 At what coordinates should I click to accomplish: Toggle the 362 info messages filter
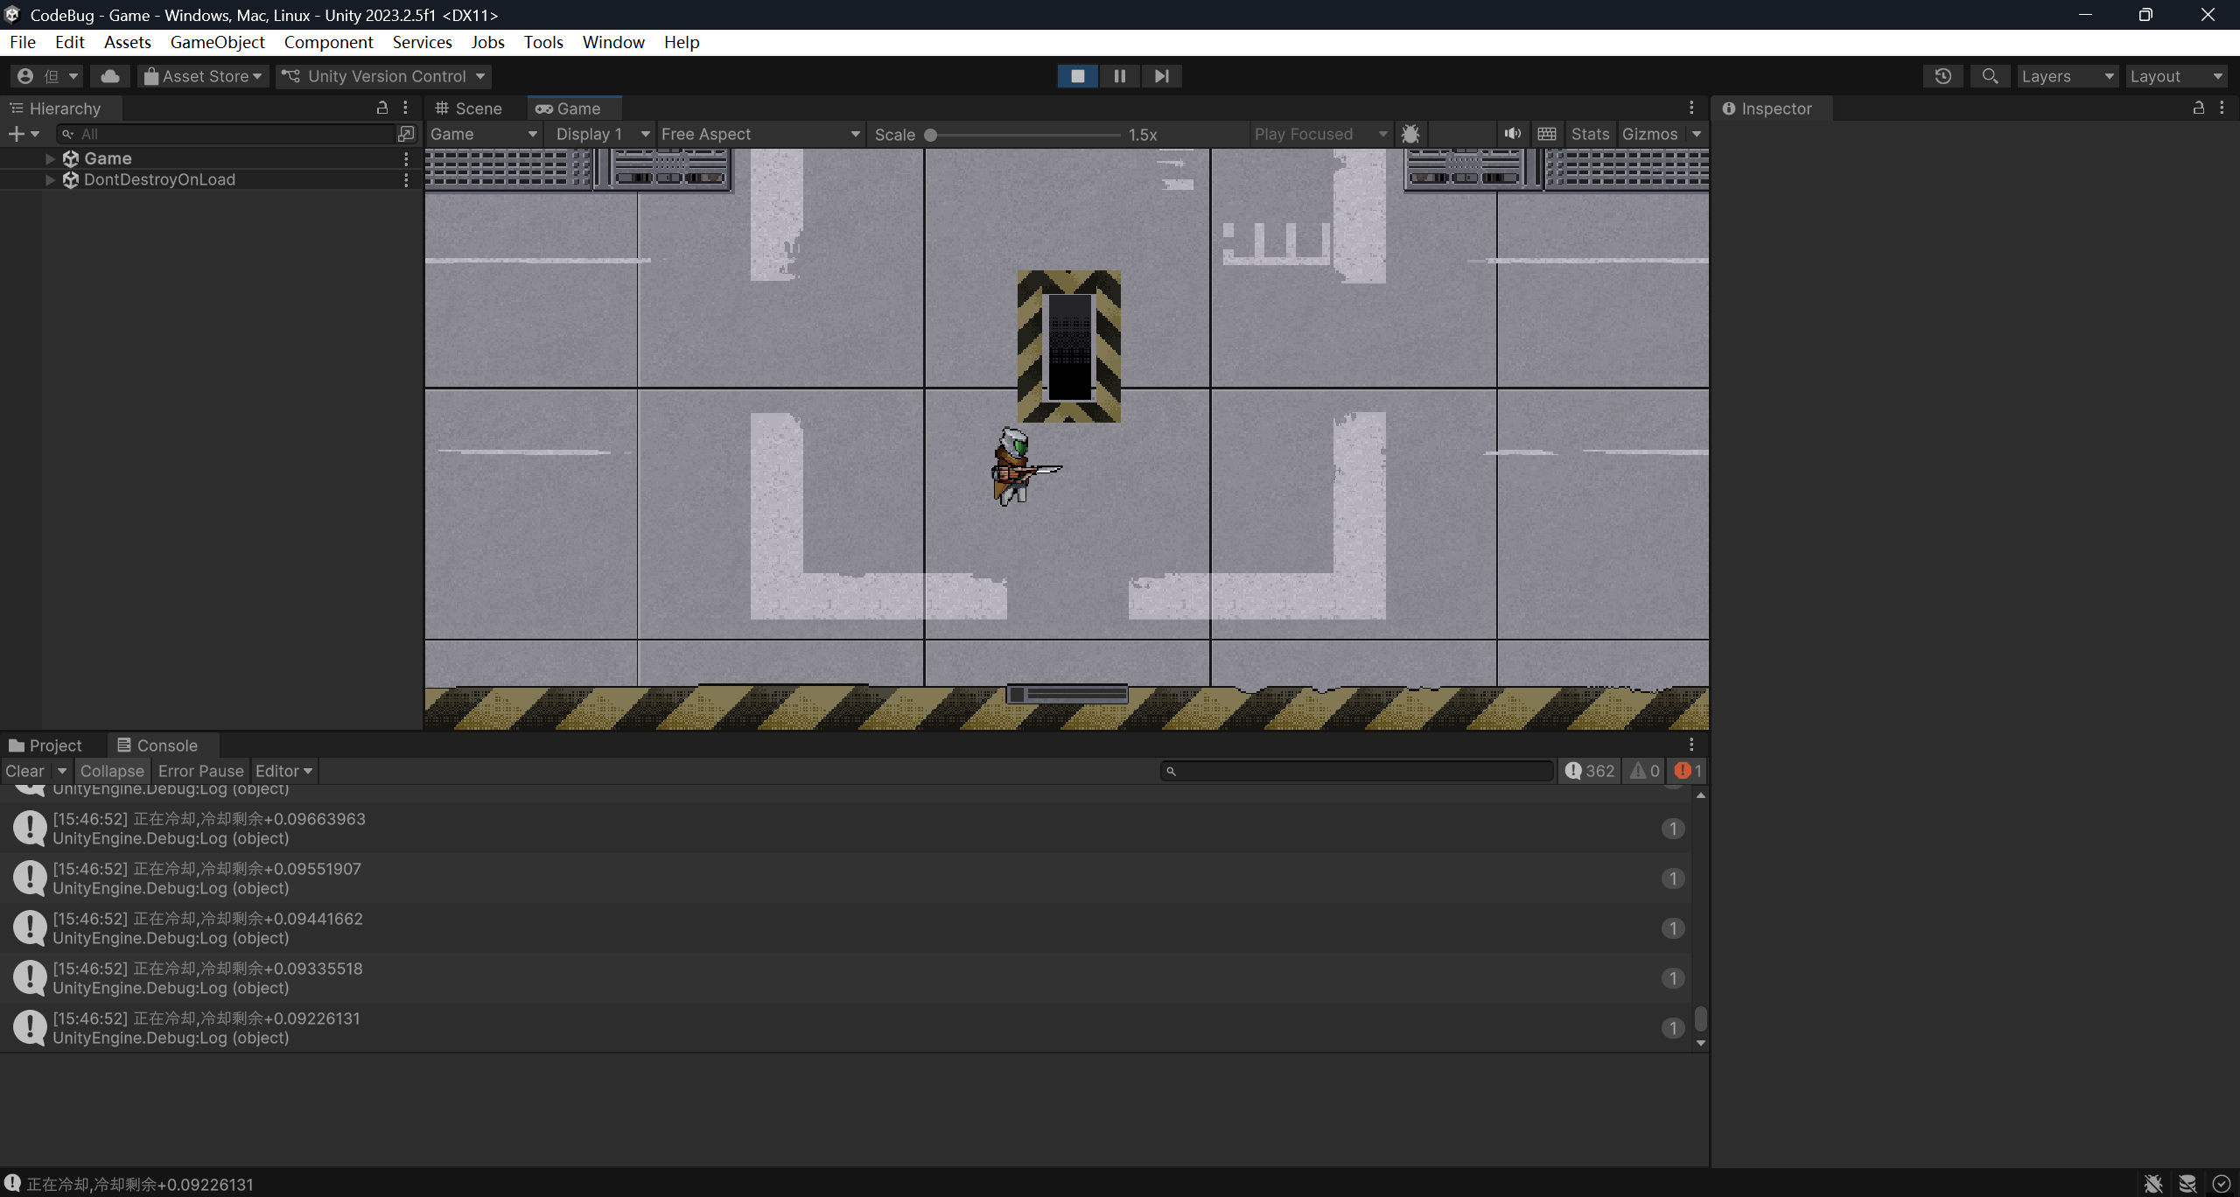pos(1589,771)
